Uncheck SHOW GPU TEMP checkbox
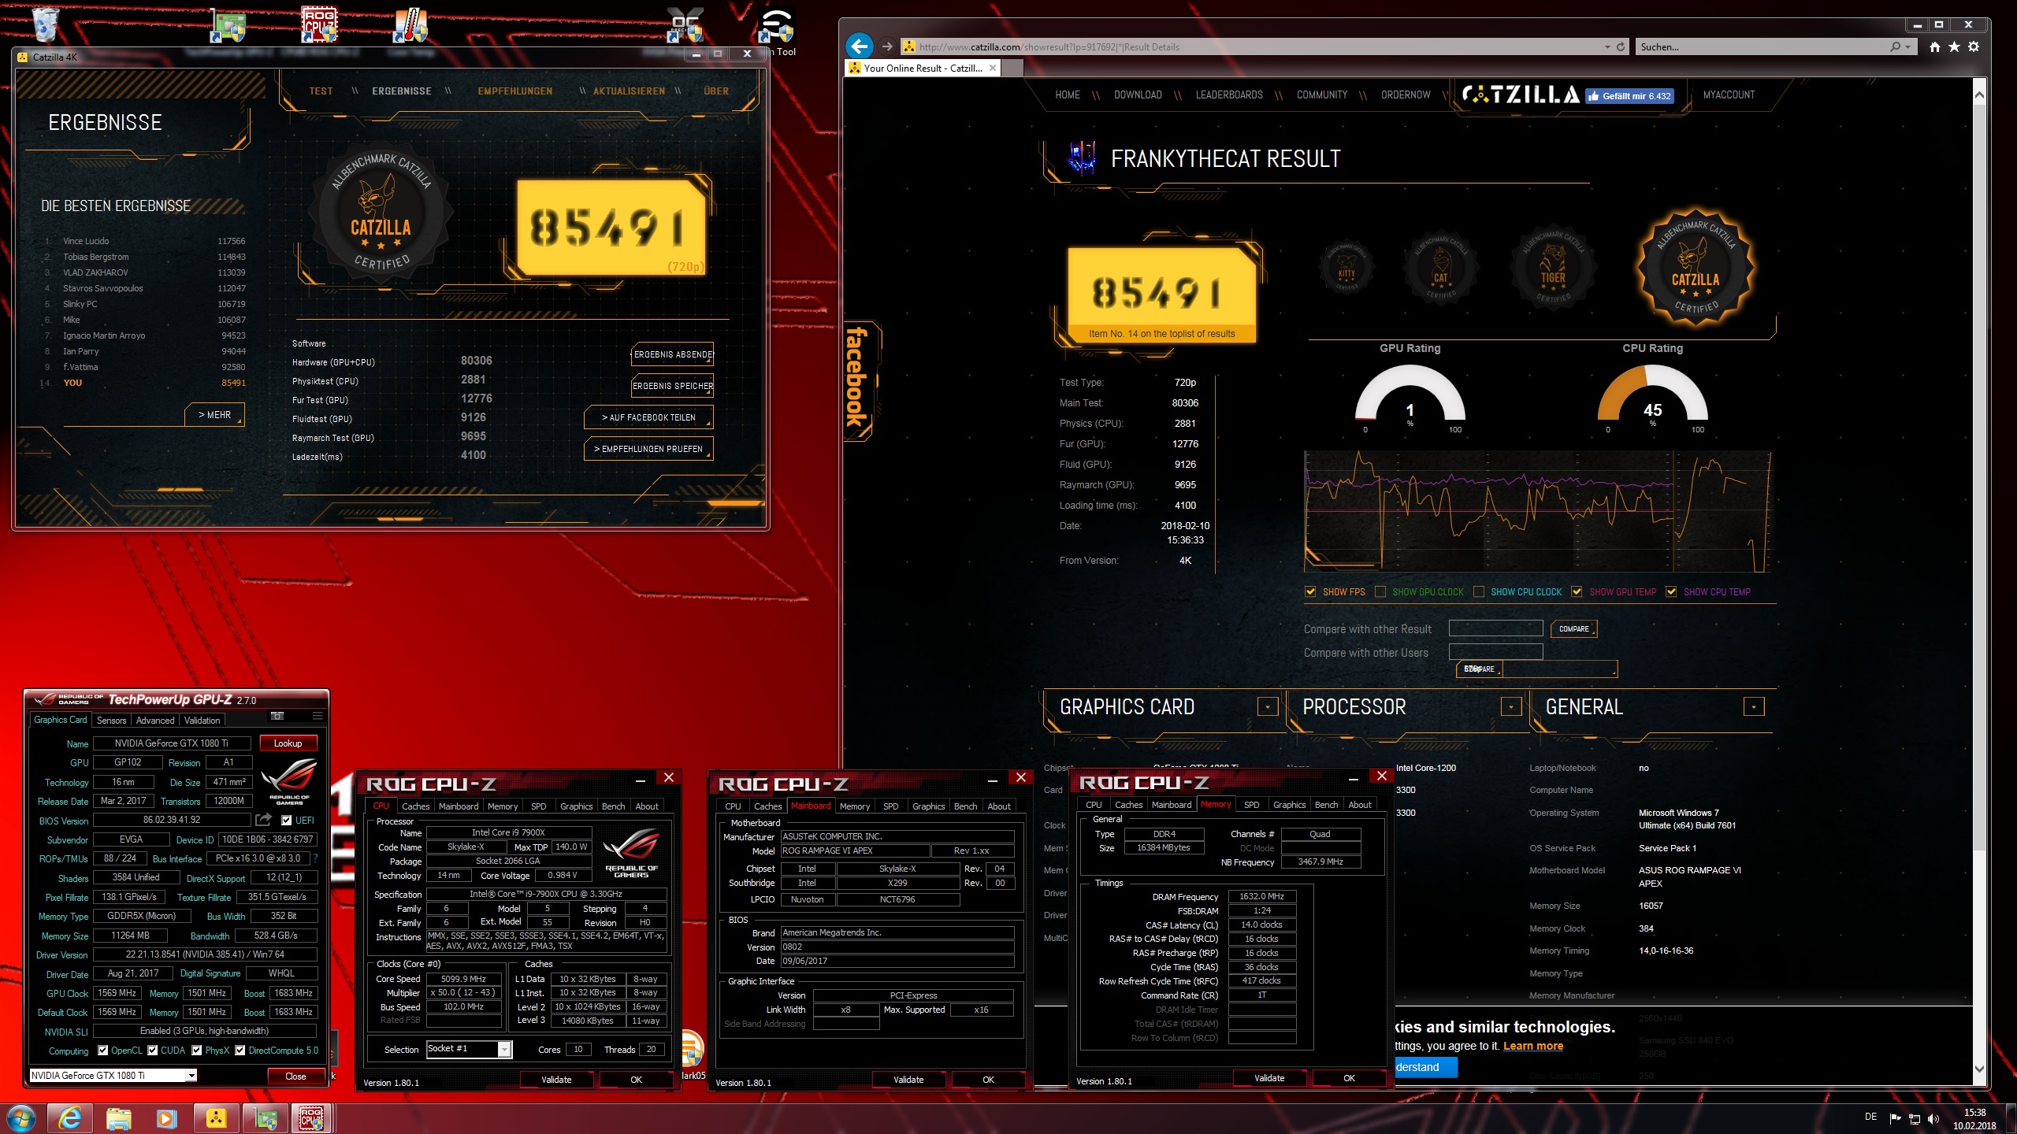The image size is (2017, 1134). (1577, 592)
